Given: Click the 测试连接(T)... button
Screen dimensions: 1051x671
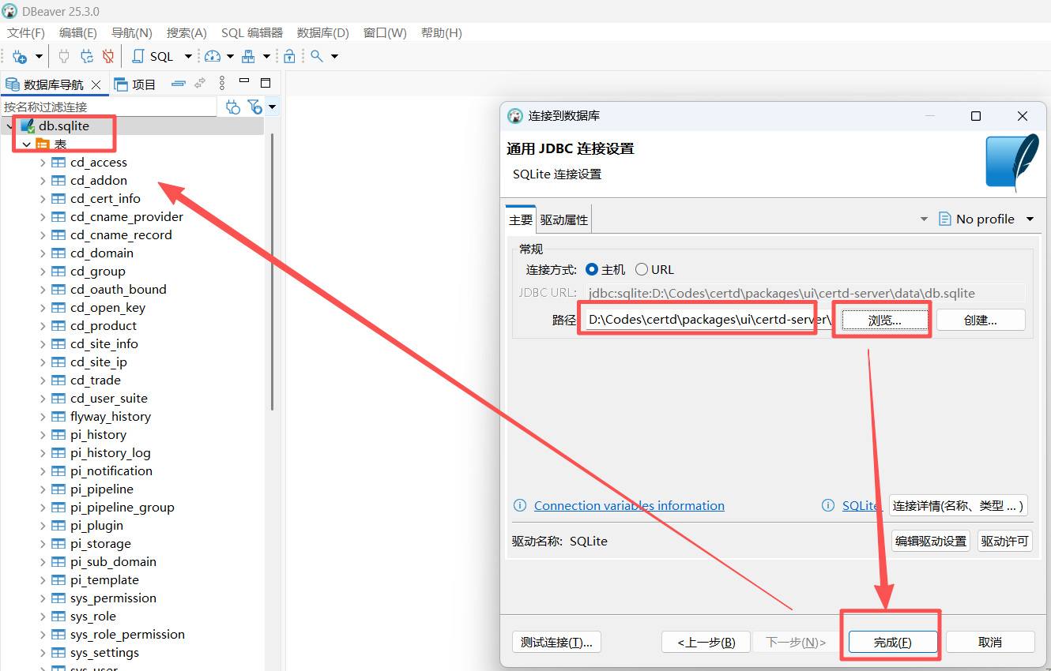Looking at the screenshot, I should (x=556, y=643).
